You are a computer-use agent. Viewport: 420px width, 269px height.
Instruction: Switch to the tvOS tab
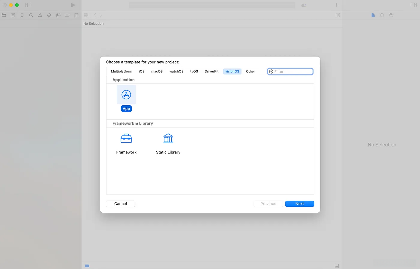click(x=194, y=72)
